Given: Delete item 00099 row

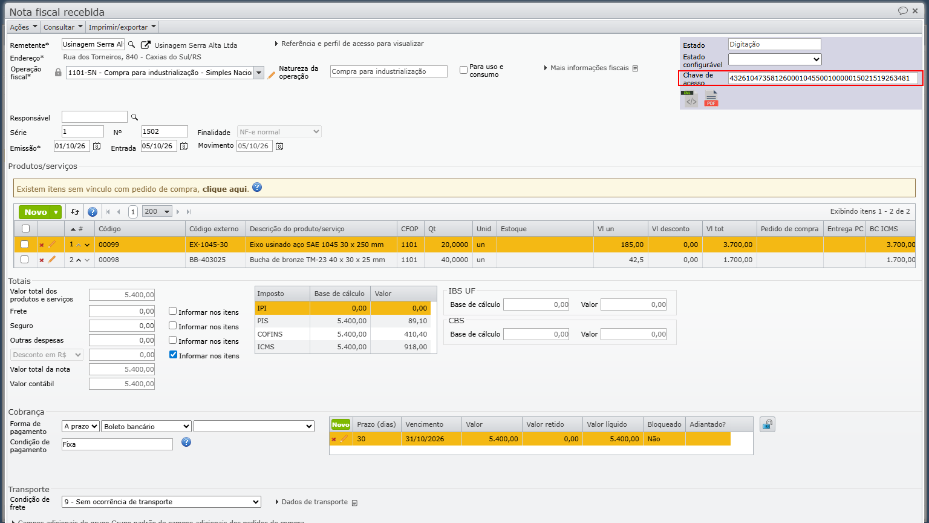Looking at the screenshot, I should 42,245.
